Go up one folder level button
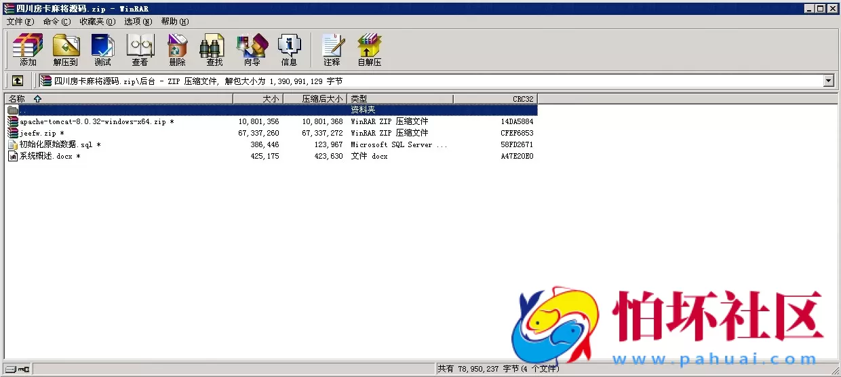841x377 pixels. tap(18, 81)
